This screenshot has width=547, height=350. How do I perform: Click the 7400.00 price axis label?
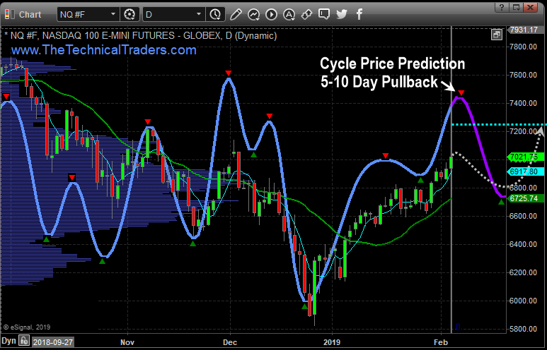(523, 103)
